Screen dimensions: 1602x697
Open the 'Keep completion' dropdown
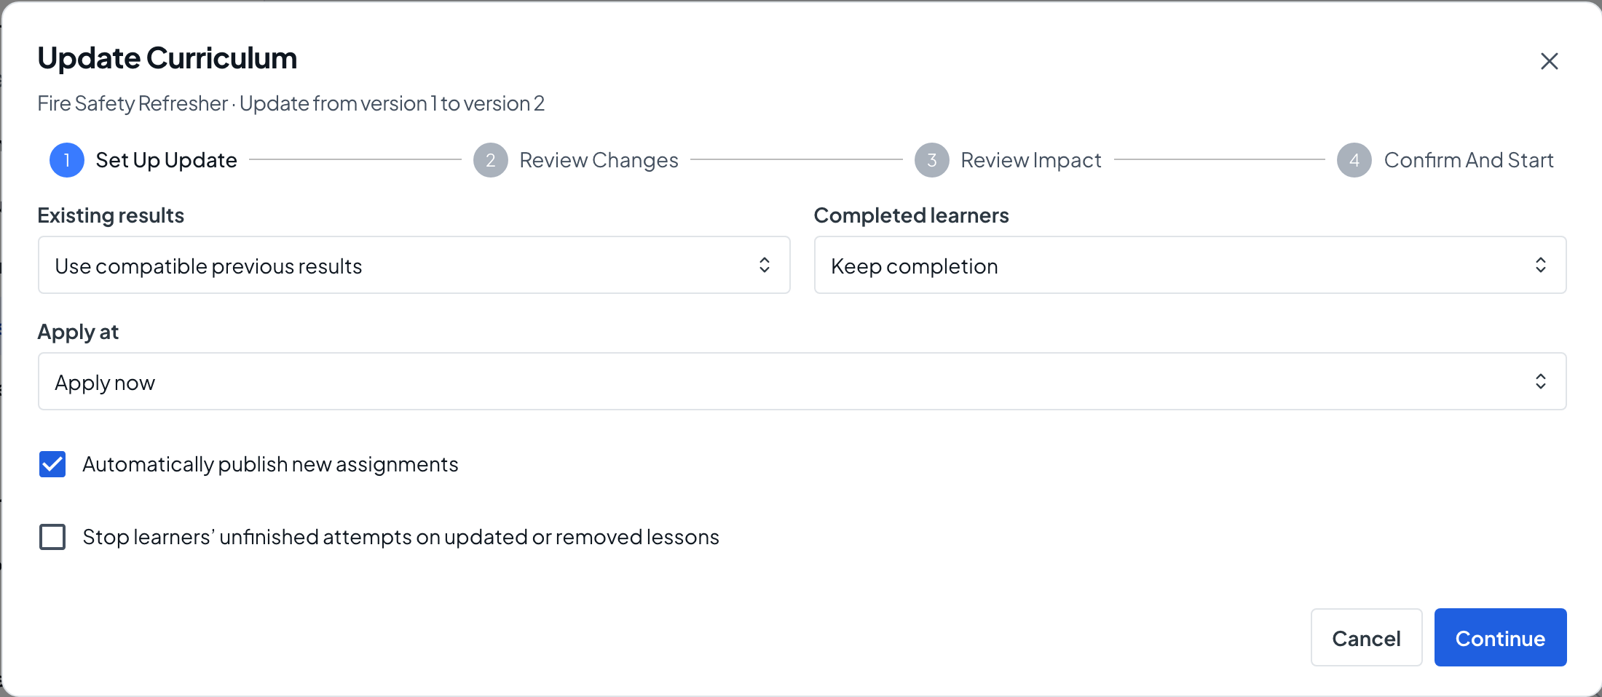(x=1190, y=265)
